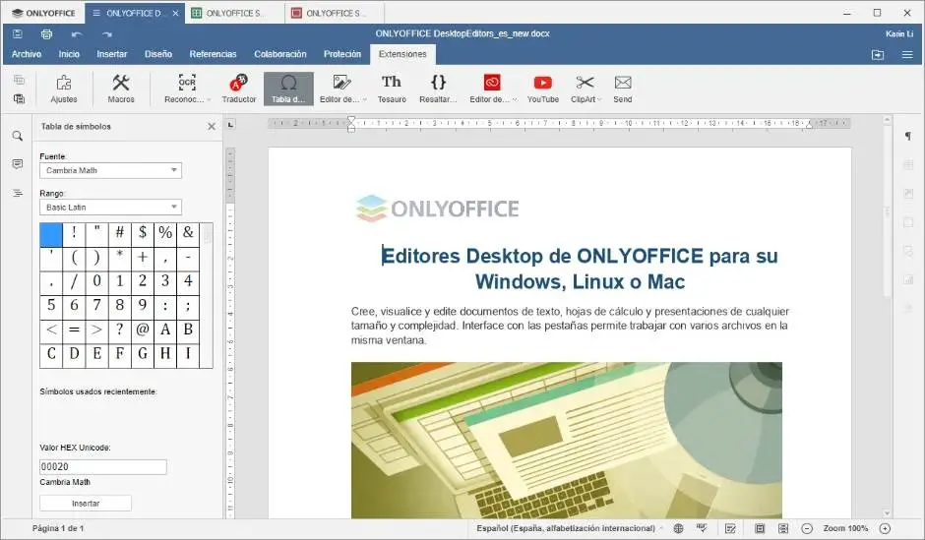Click the globe document language icon
This screenshot has width=925, height=540.
tap(678, 528)
